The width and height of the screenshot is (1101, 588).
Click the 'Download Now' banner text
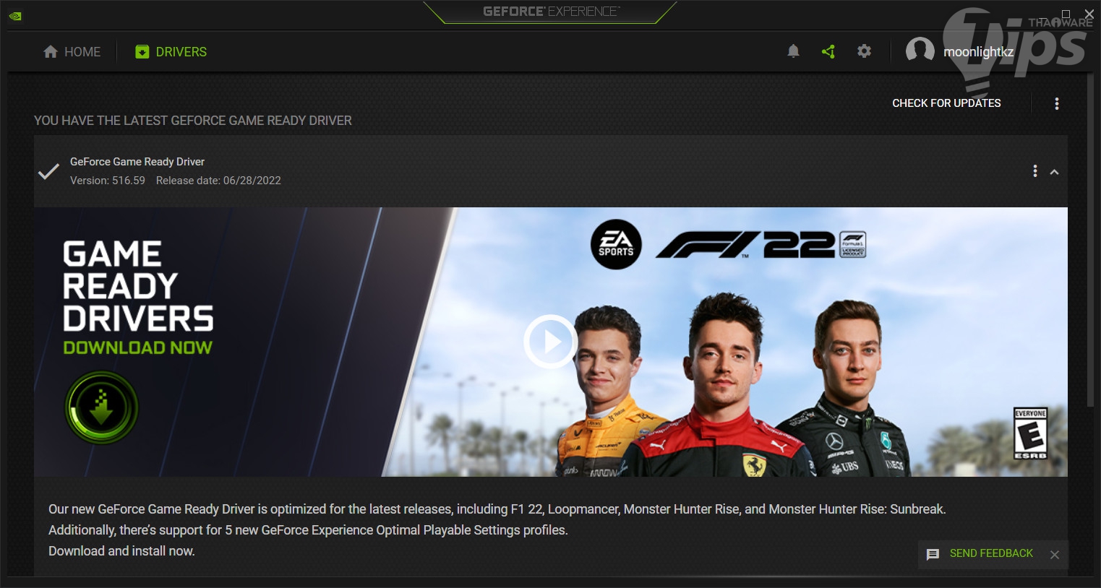pyautogui.click(x=138, y=347)
